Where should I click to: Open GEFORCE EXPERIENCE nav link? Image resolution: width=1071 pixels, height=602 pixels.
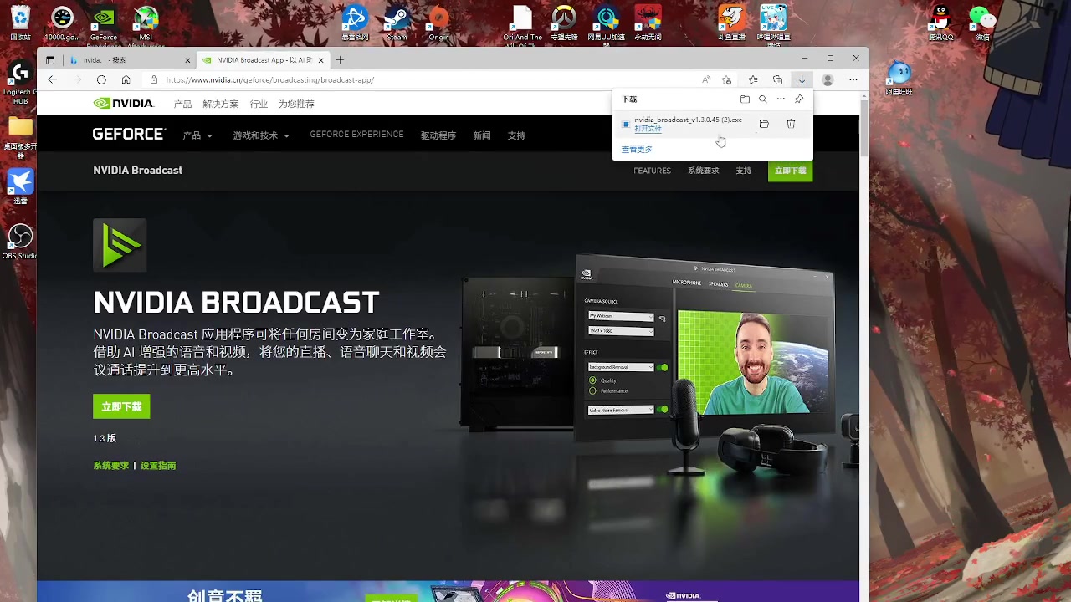tap(356, 135)
